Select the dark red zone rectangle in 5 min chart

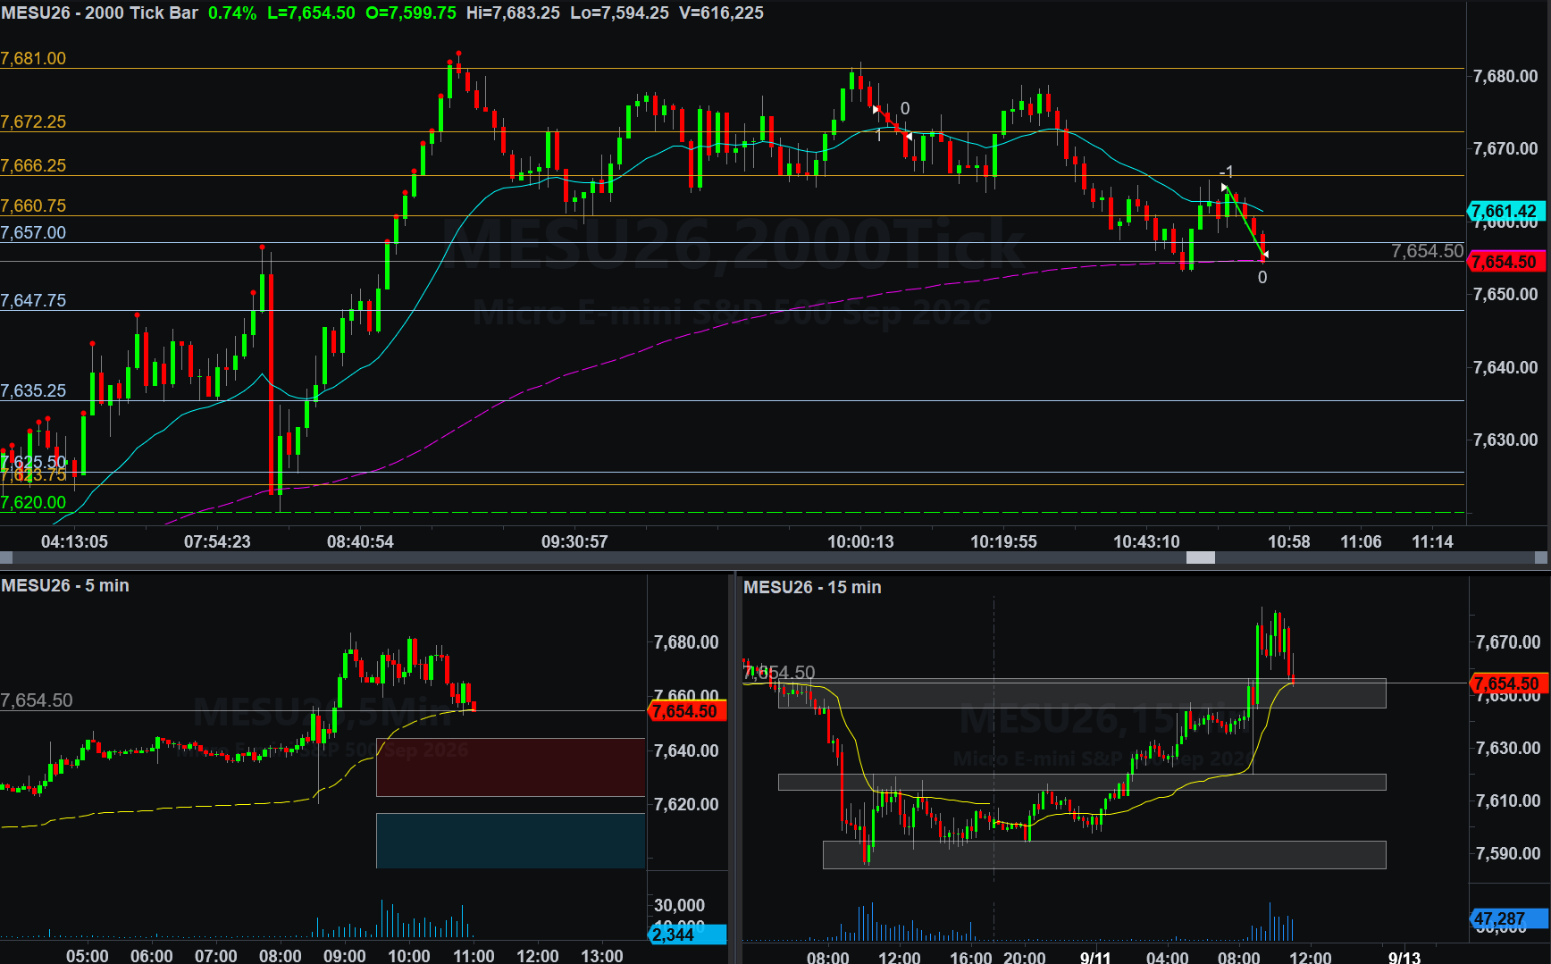(510, 767)
